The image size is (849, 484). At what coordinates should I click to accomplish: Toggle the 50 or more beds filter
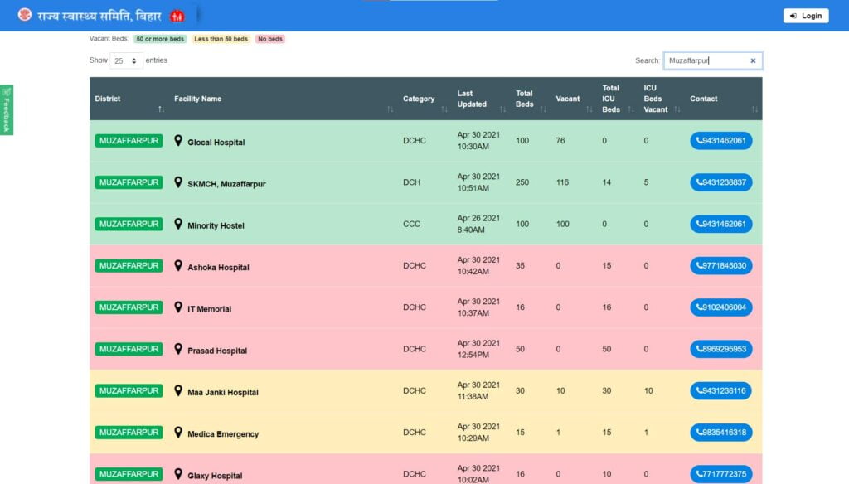[x=159, y=38]
